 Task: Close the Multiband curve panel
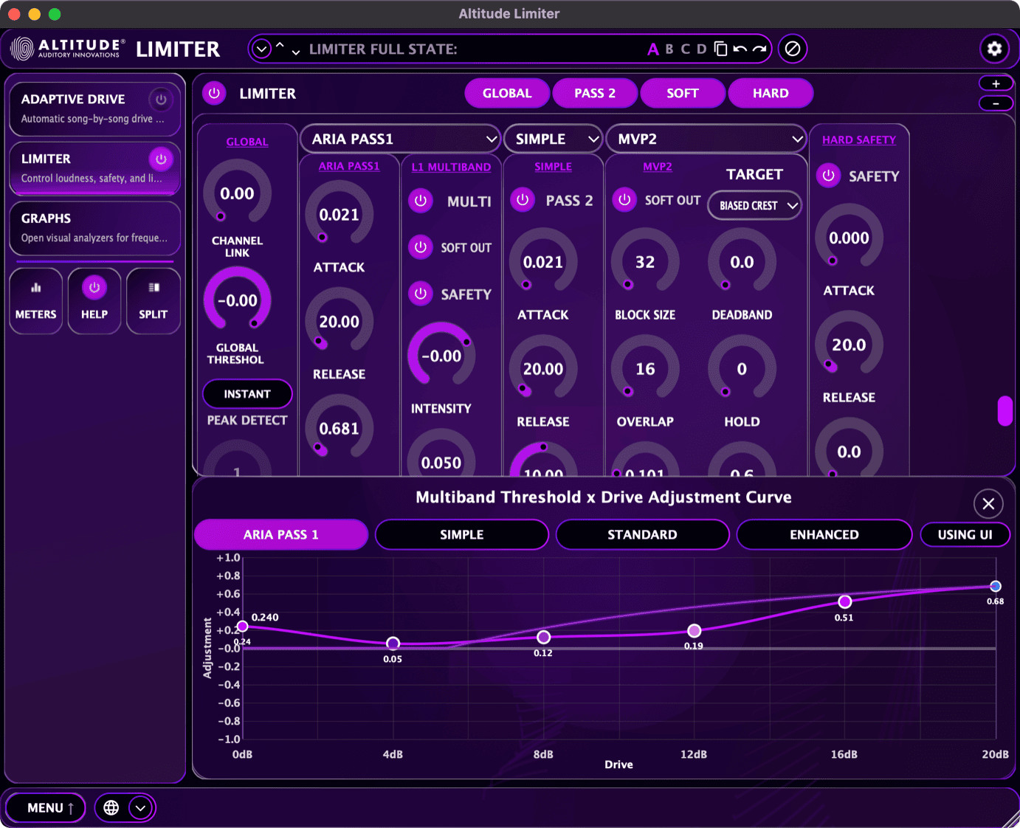(988, 504)
